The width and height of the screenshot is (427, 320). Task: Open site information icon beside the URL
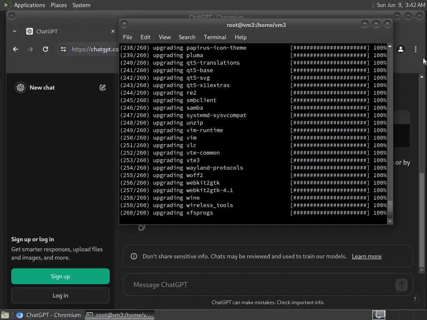click(x=63, y=49)
